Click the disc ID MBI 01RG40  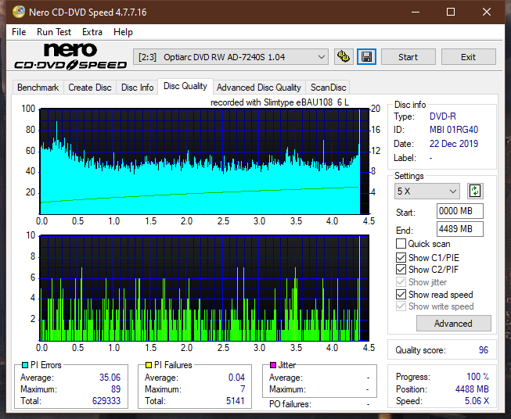pyautogui.click(x=454, y=130)
